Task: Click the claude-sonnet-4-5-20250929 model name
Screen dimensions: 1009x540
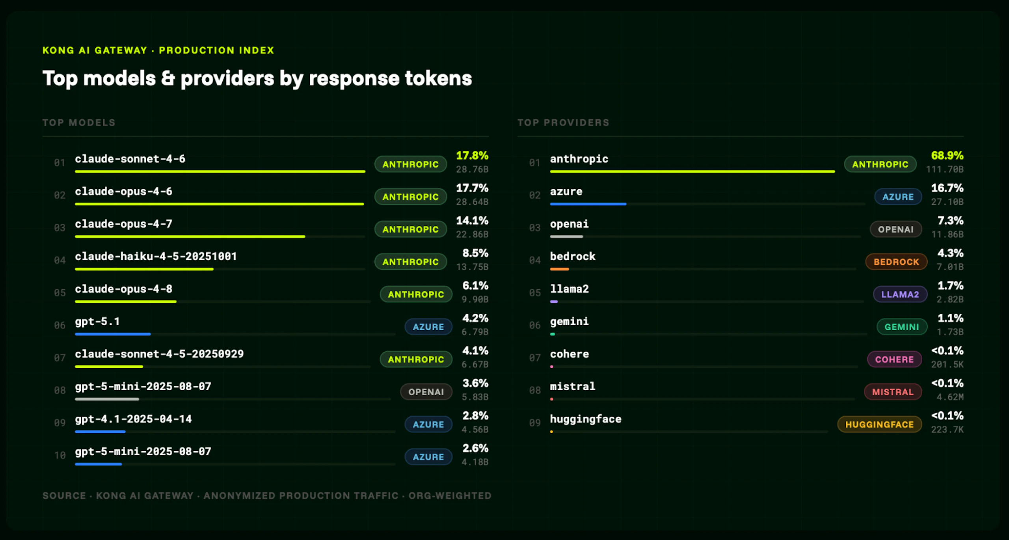Action: tap(159, 354)
